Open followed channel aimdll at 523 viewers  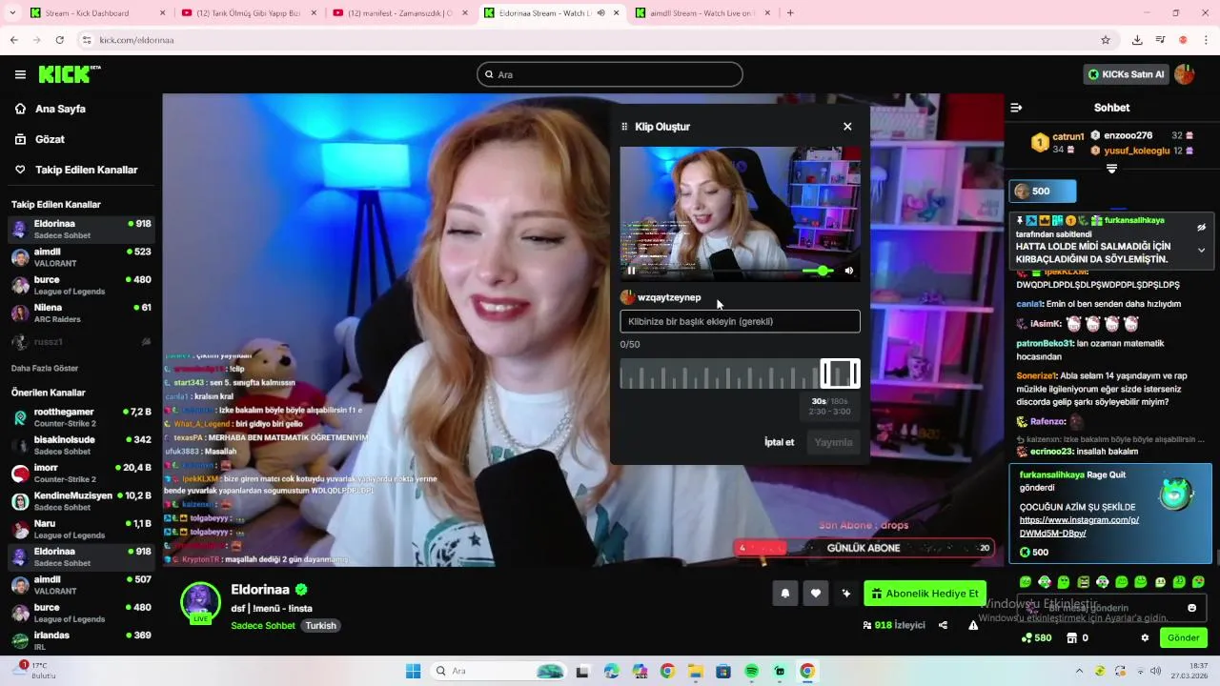click(x=81, y=257)
